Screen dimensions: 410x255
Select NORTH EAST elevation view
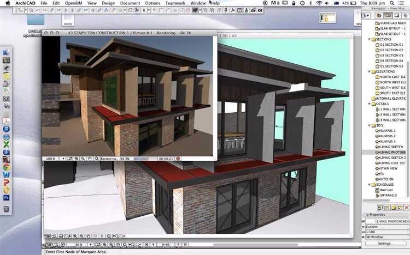390,77
